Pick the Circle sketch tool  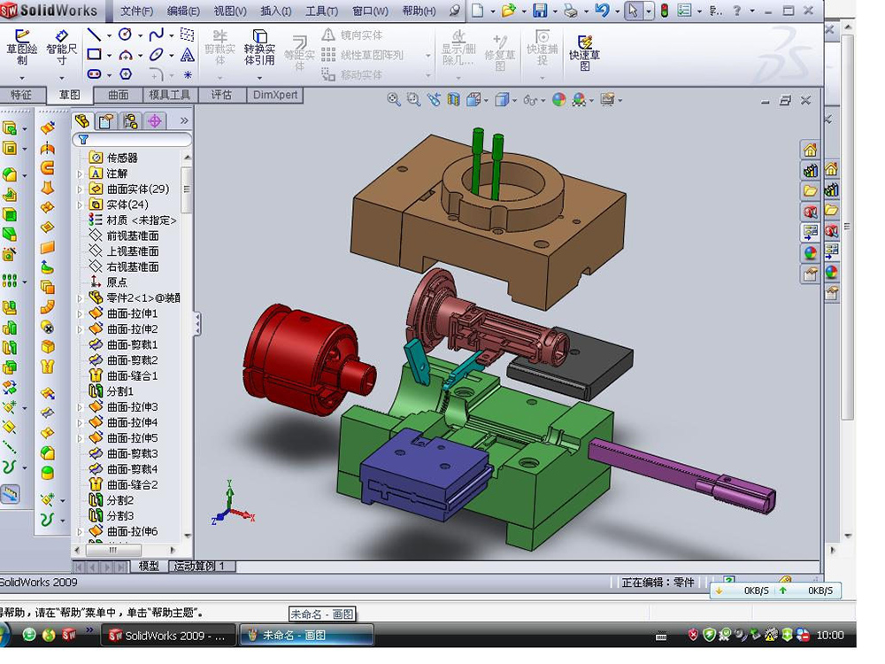[x=126, y=35]
